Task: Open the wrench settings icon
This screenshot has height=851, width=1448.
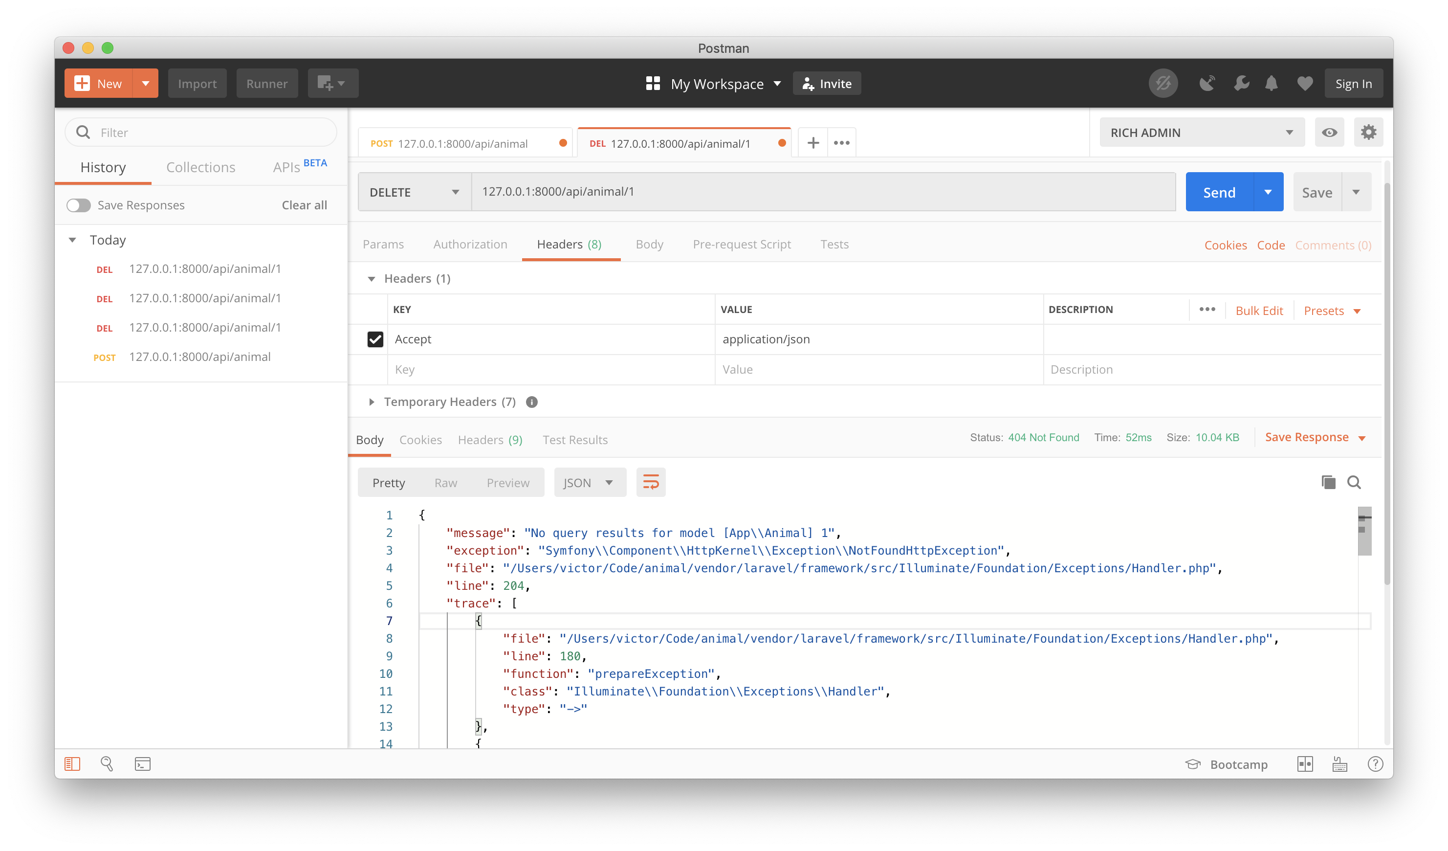Action: [1241, 83]
